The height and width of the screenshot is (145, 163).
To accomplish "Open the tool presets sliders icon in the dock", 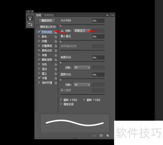I will point(30,24).
